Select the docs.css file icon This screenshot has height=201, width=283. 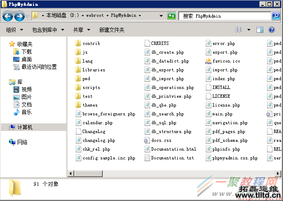(x=147, y=140)
